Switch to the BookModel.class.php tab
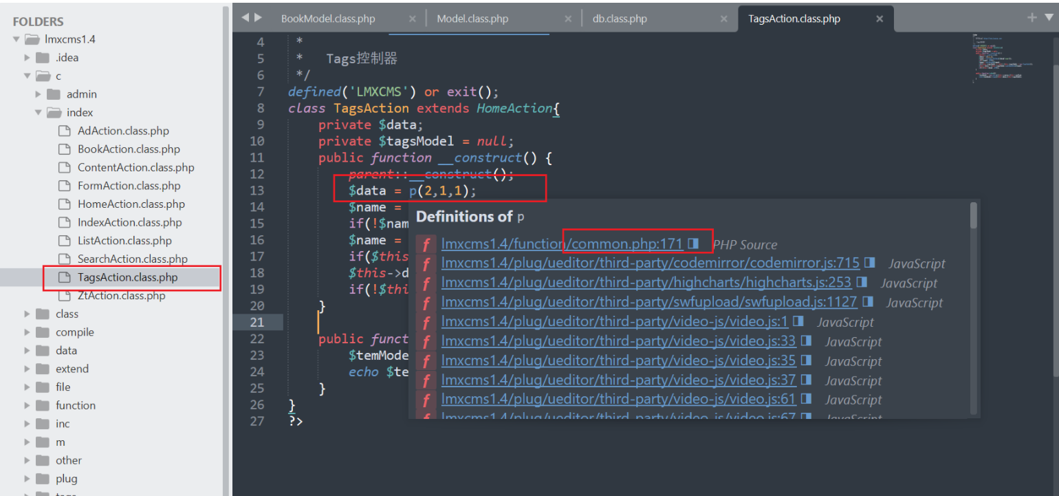Image resolution: width=1059 pixels, height=496 pixels. pos(328,19)
